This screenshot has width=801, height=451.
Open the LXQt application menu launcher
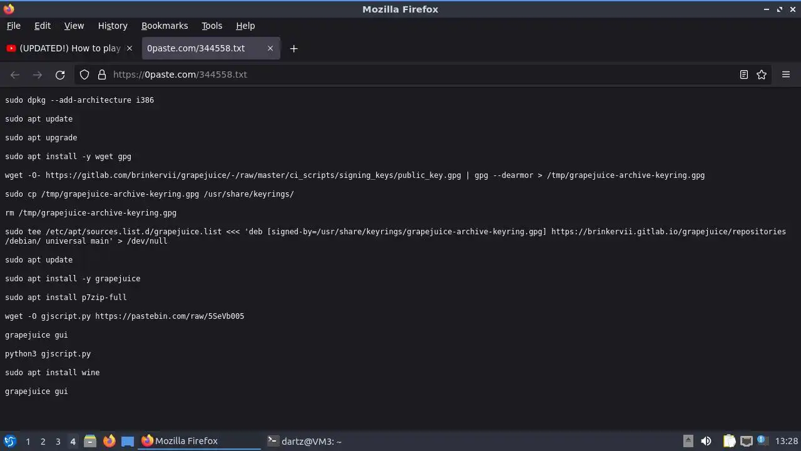click(x=10, y=441)
